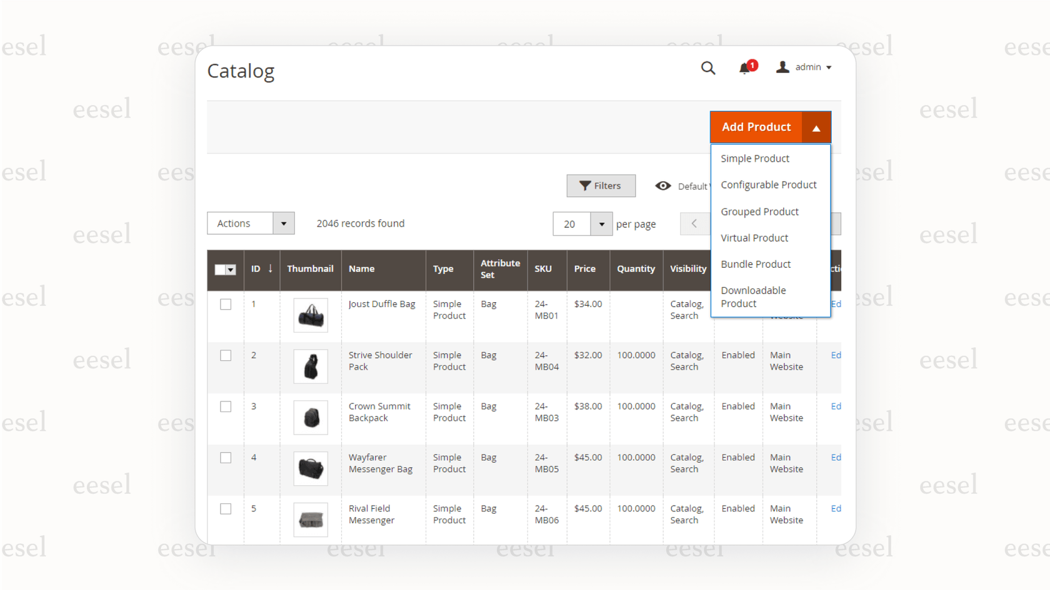Click the Wayfarer Messenger Bag thumbnail

(x=311, y=468)
